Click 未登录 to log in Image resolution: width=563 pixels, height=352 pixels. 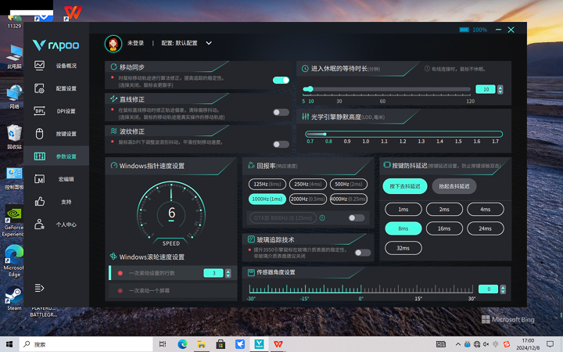tap(135, 43)
